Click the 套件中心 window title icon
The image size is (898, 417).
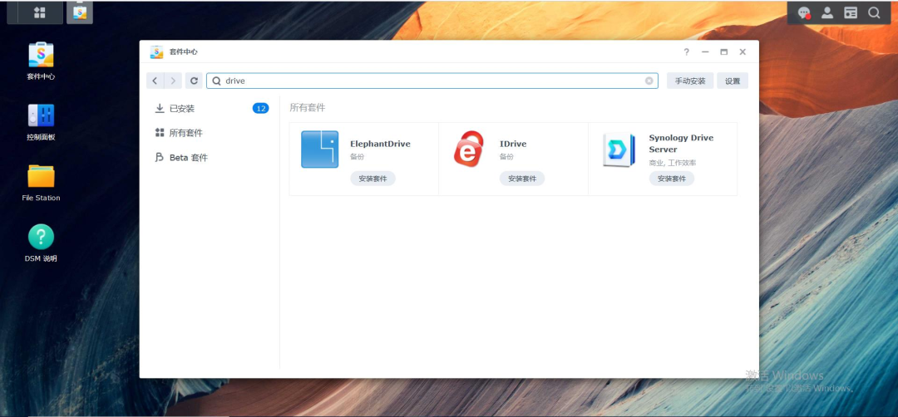[156, 52]
